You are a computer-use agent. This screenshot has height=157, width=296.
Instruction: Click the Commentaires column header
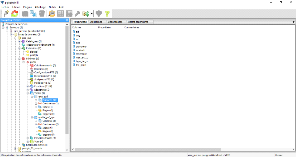pyautogui.click(x=132, y=27)
